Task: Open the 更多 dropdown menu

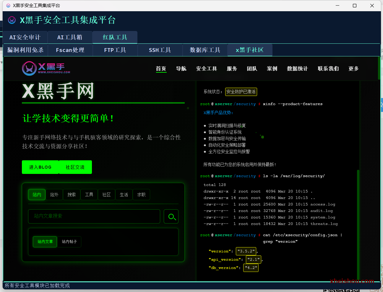Action: pos(353,68)
